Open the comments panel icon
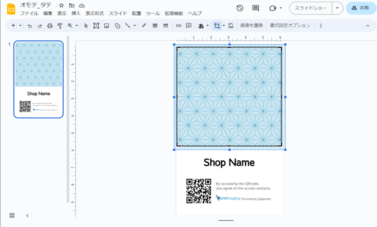The width and height of the screenshot is (377, 227). click(255, 8)
